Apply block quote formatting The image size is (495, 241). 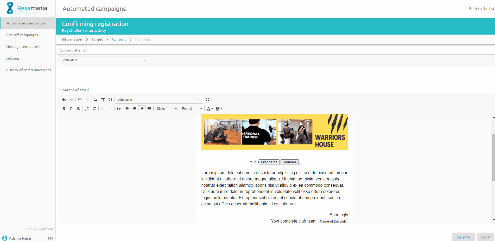119,109
